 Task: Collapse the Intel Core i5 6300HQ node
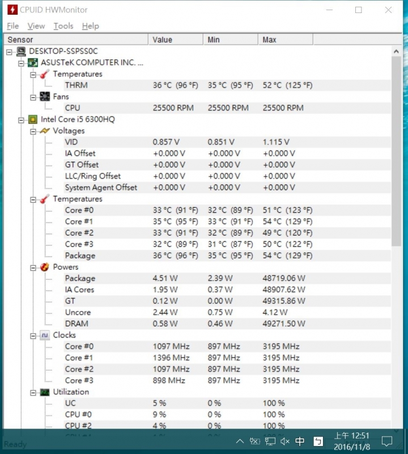click(x=21, y=120)
